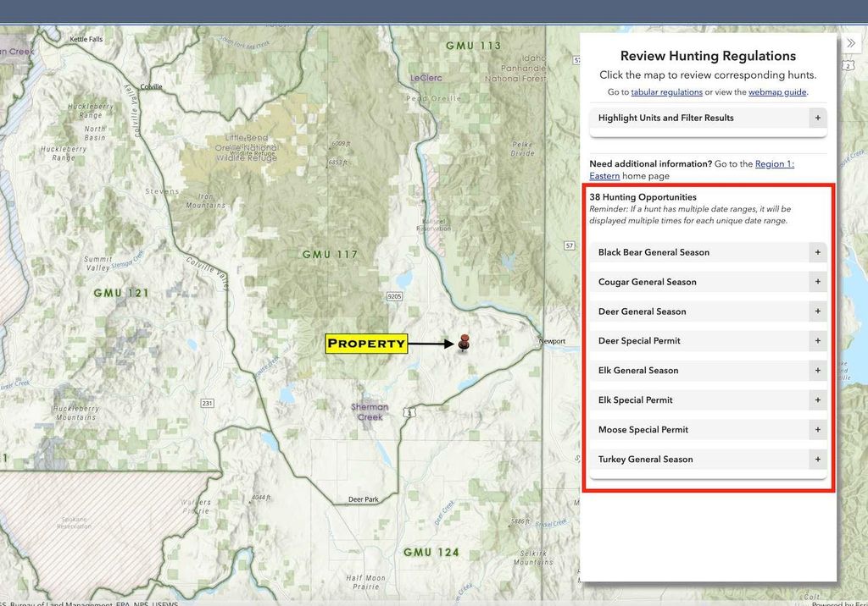Click the GMU 117 label on map
The image size is (868, 606).
(x=330, y=255)
